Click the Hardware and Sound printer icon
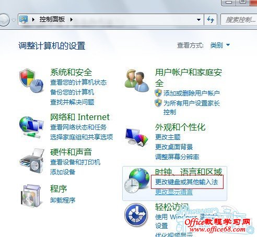The width and height of the screenshot is (257, 237). click(31, 161)
